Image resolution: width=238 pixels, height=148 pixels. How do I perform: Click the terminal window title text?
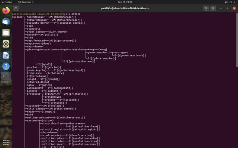[x=125, y=8]
